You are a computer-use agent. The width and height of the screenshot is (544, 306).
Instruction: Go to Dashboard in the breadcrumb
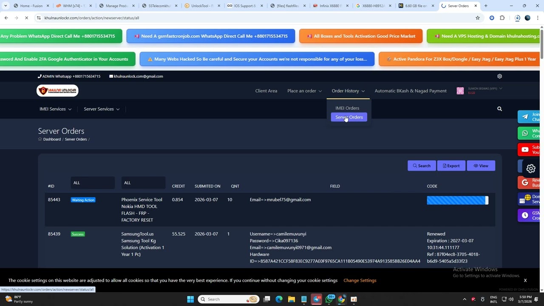tap(52, 139)
